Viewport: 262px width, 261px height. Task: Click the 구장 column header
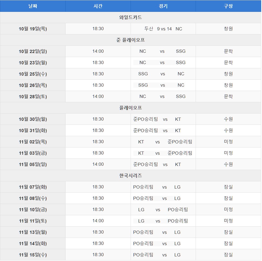pyautogui.click(x=228, y=6)
